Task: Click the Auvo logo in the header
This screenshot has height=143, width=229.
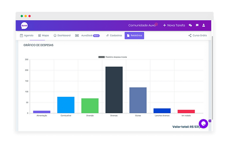Action: pyautogui.click(x=24, y=26)
